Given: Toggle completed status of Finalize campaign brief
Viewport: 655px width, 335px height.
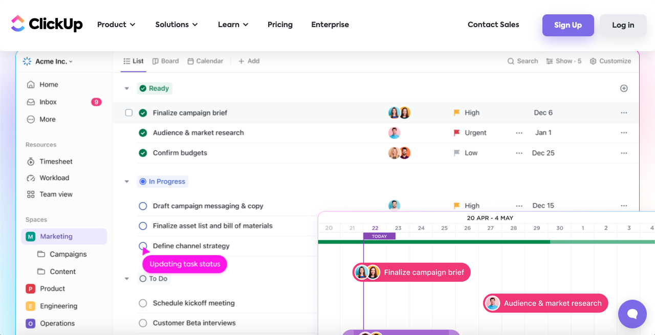Looking at the screenshot, I should (x=143, y=113).
